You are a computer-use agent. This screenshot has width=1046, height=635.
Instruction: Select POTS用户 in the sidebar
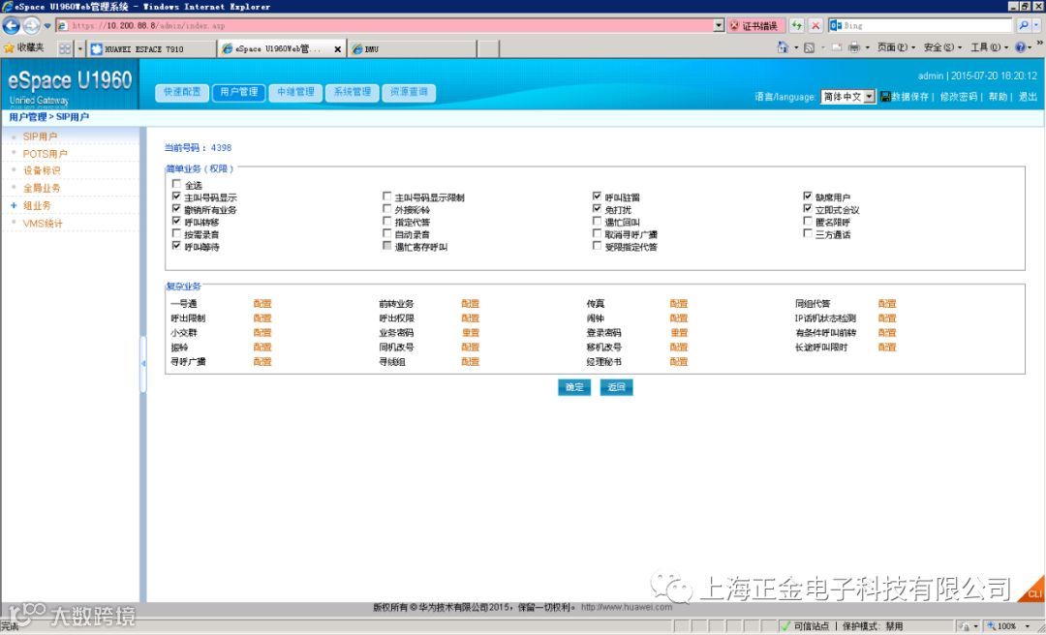click(45, 153)
